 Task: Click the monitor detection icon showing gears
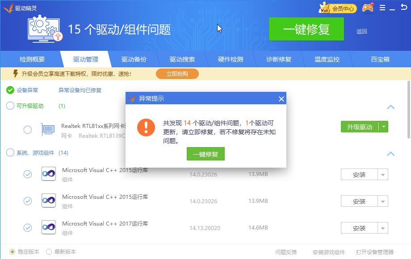coord(42,28)
